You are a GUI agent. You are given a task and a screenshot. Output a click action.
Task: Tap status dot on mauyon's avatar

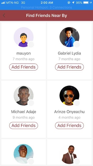point(31,44)
